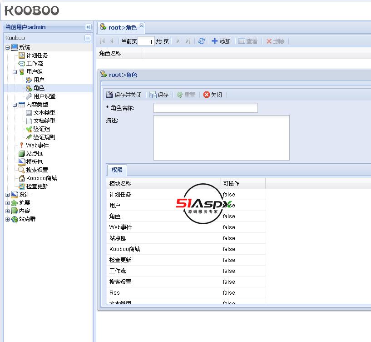Screen dimensions: 371x342
Task: Click the 查看 toolbar button
Action: 248,41
